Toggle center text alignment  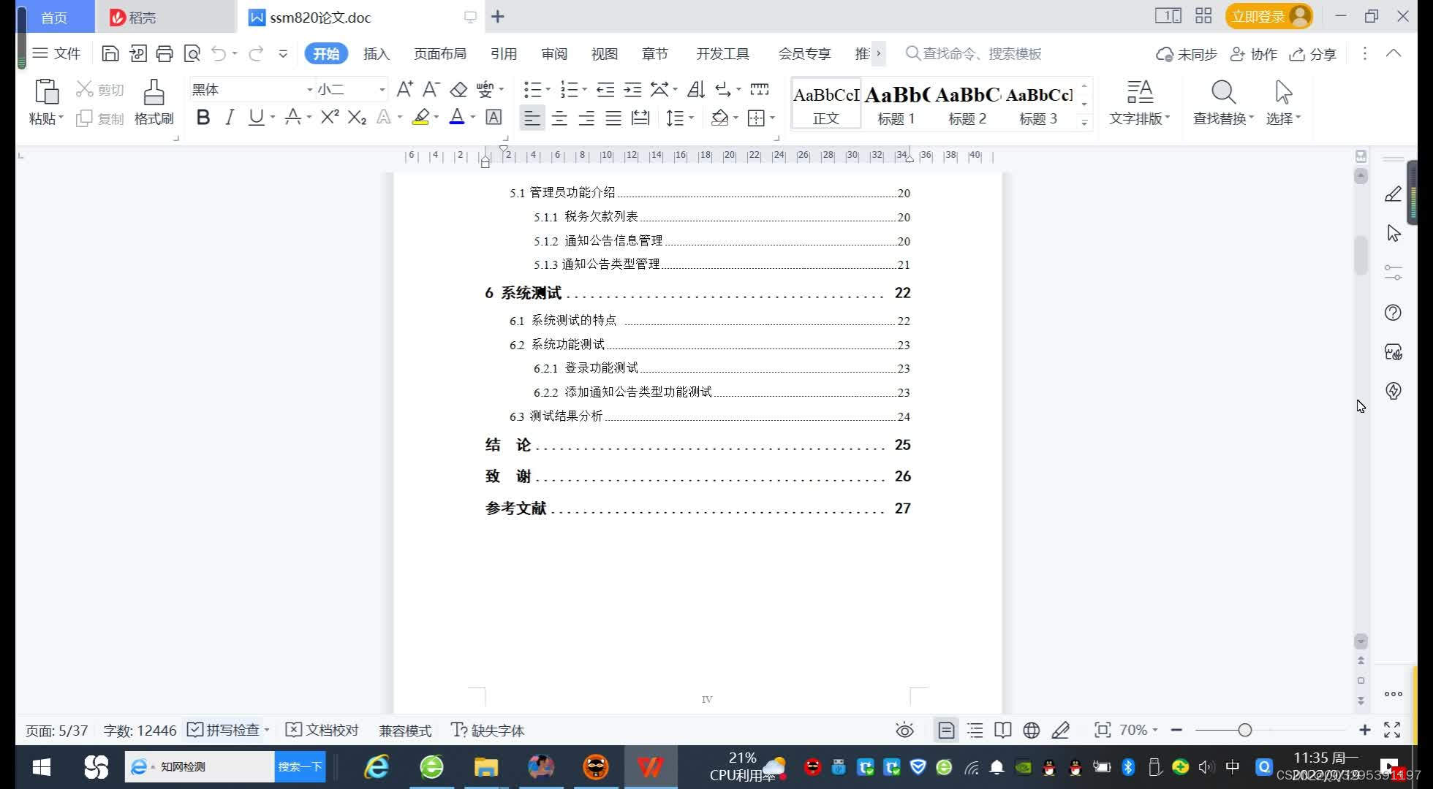coord(559,118)
